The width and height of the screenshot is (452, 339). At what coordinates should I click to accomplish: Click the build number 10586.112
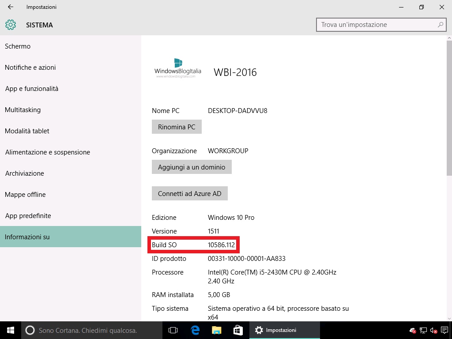222,245
